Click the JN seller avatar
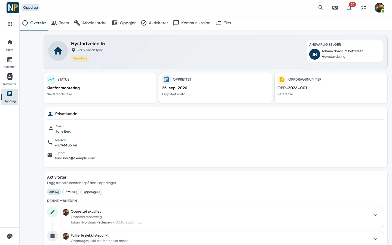392x245 pixels. (315, 54)
